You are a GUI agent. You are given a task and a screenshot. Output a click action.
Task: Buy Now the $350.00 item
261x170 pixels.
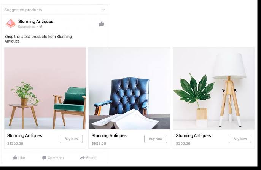tap(240, 139)
